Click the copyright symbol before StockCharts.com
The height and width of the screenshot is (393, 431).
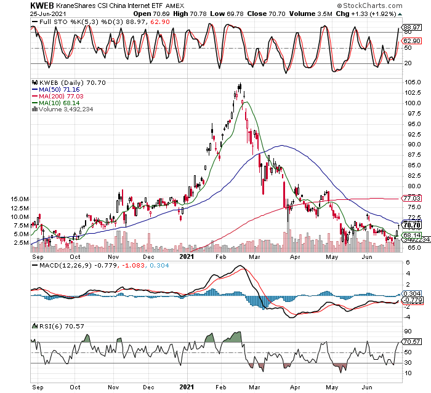pos(339,6)
